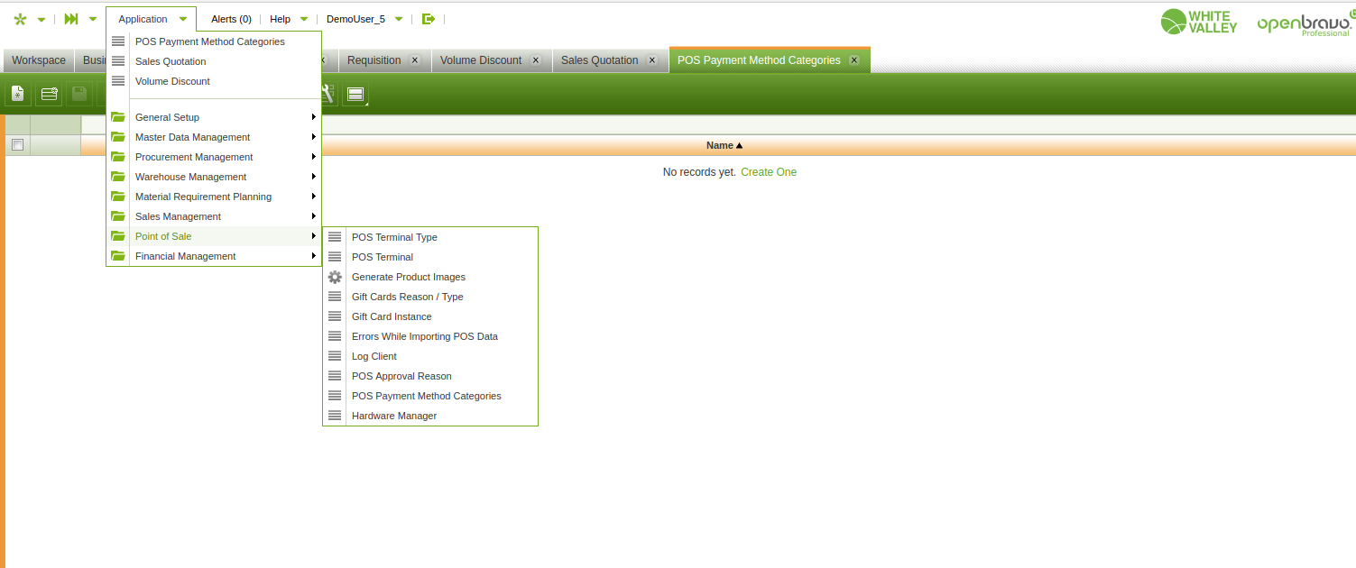Switch to the Volume Discount tab

coord(481,60)
